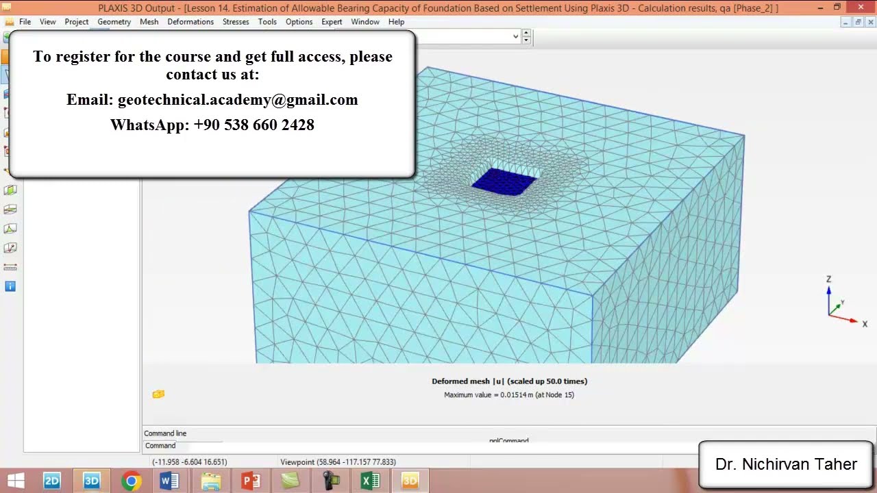Switch to the yellow Plaxis 3D Output taskbar app
The image size is (877, 493).
coord(410,481)
